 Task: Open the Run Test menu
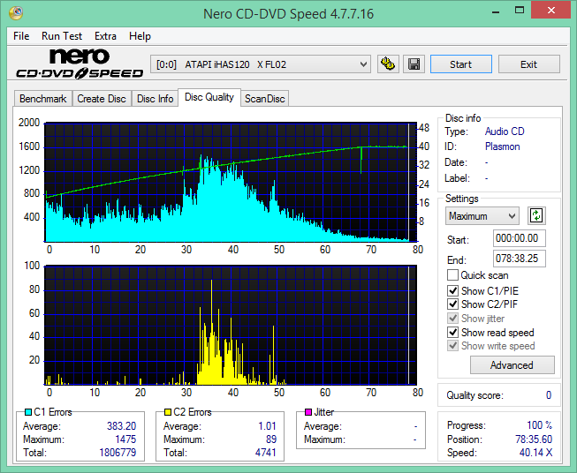[x=62, y=36]
